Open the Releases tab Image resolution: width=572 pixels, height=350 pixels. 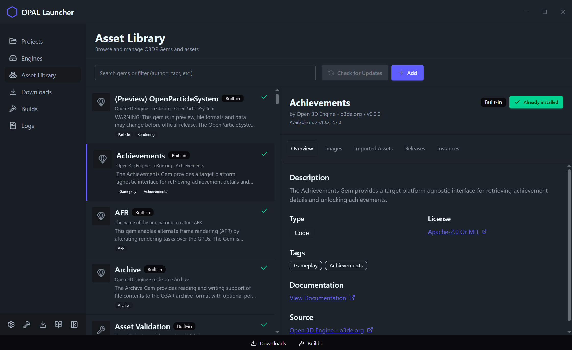[x=415, y=149]
